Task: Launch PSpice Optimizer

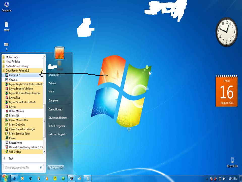Action: pyautogui.click(x=22, y=124)
